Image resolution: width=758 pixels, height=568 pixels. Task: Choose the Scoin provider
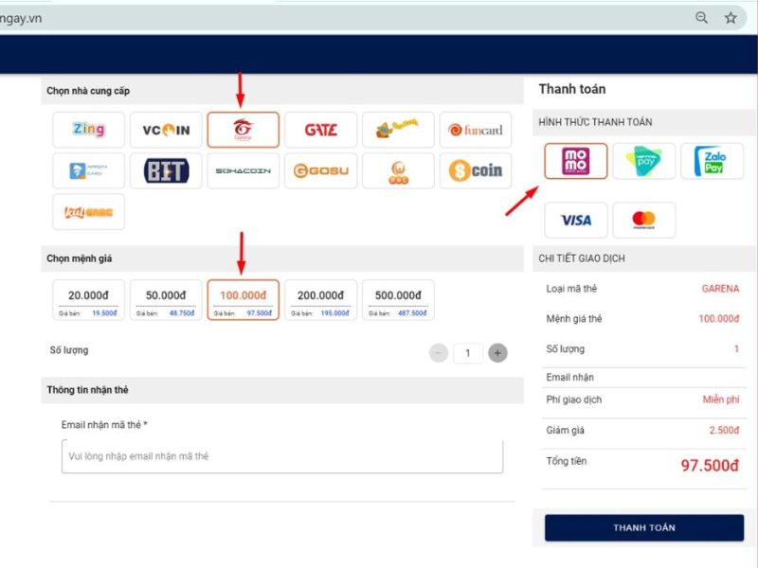click(476, 170)
